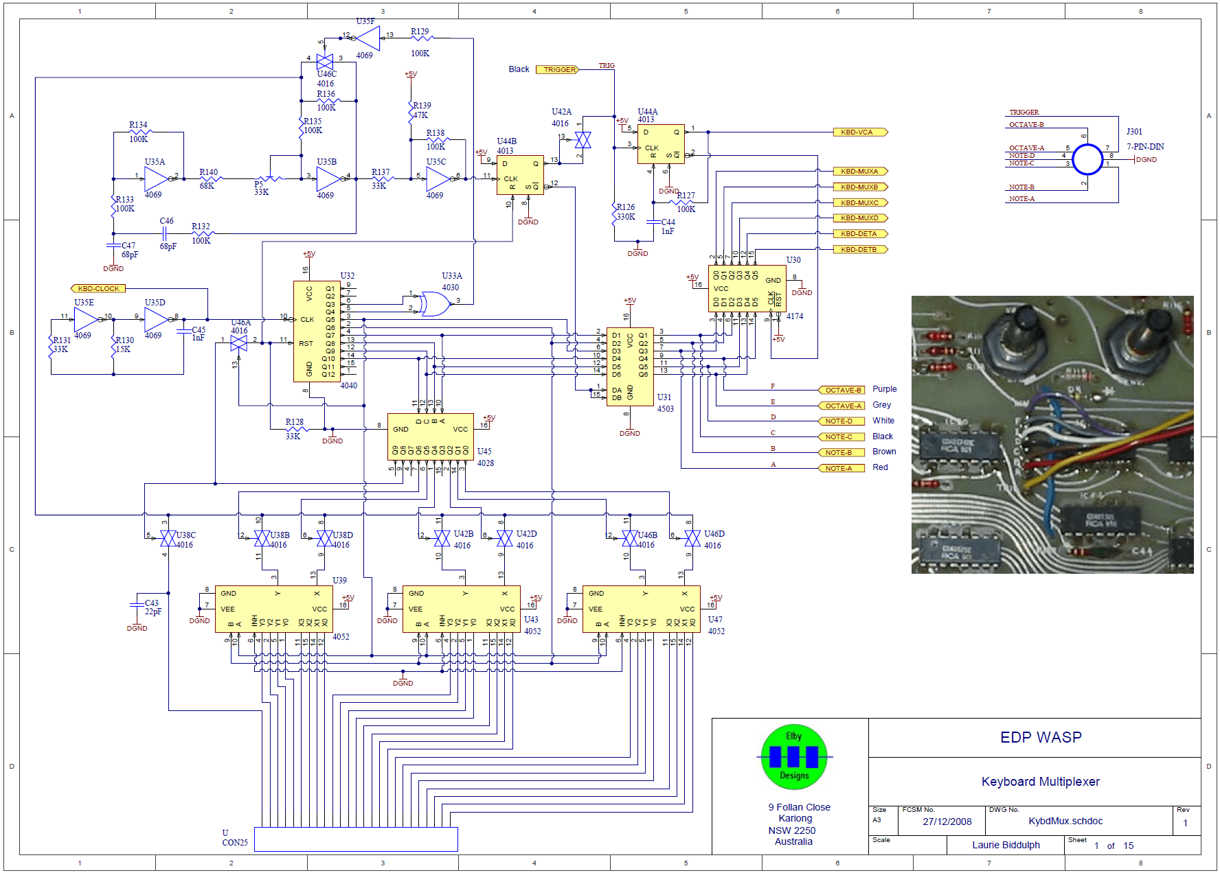
Task: Click the KBD-VCA output label
Action: tap(861, 131)
